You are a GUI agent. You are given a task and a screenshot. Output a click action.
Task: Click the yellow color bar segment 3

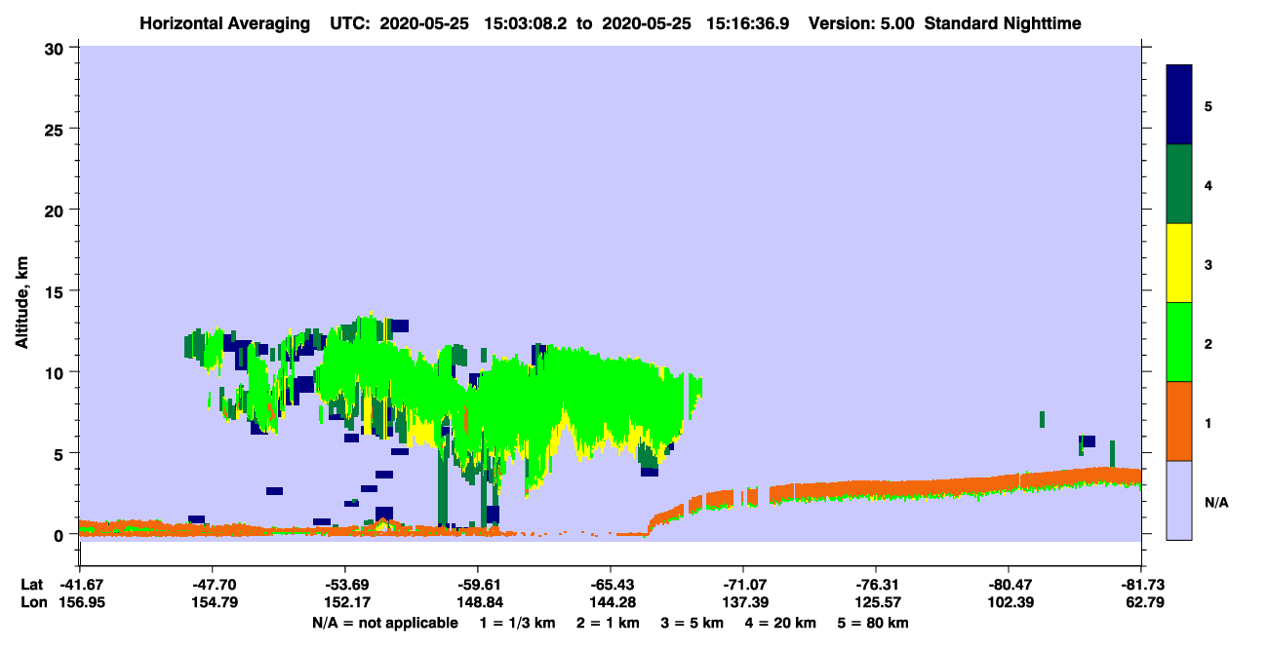(x=1179, y=263)
